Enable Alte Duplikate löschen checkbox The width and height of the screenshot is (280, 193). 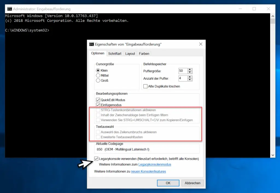pos(145,86)
